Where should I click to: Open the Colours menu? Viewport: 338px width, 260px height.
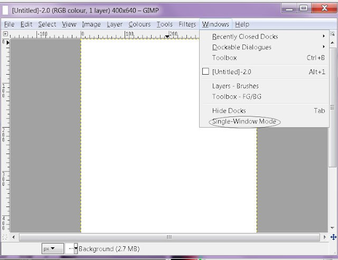click(x=139, y=24)
